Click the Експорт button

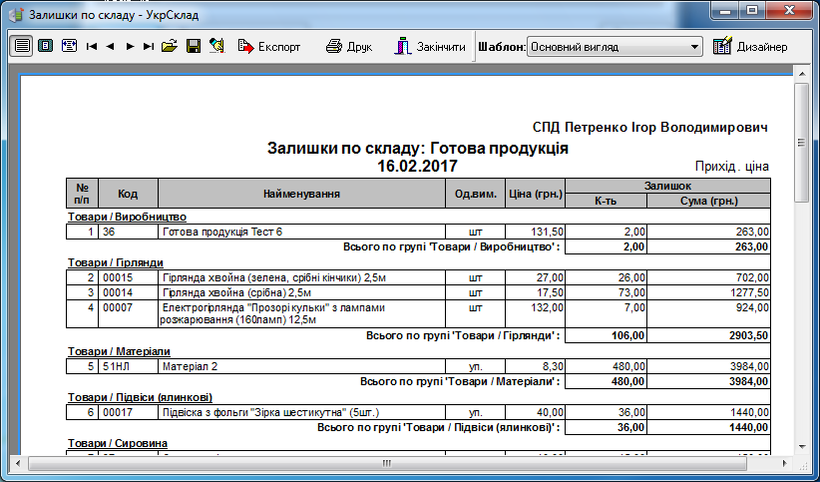click(269, 46)
